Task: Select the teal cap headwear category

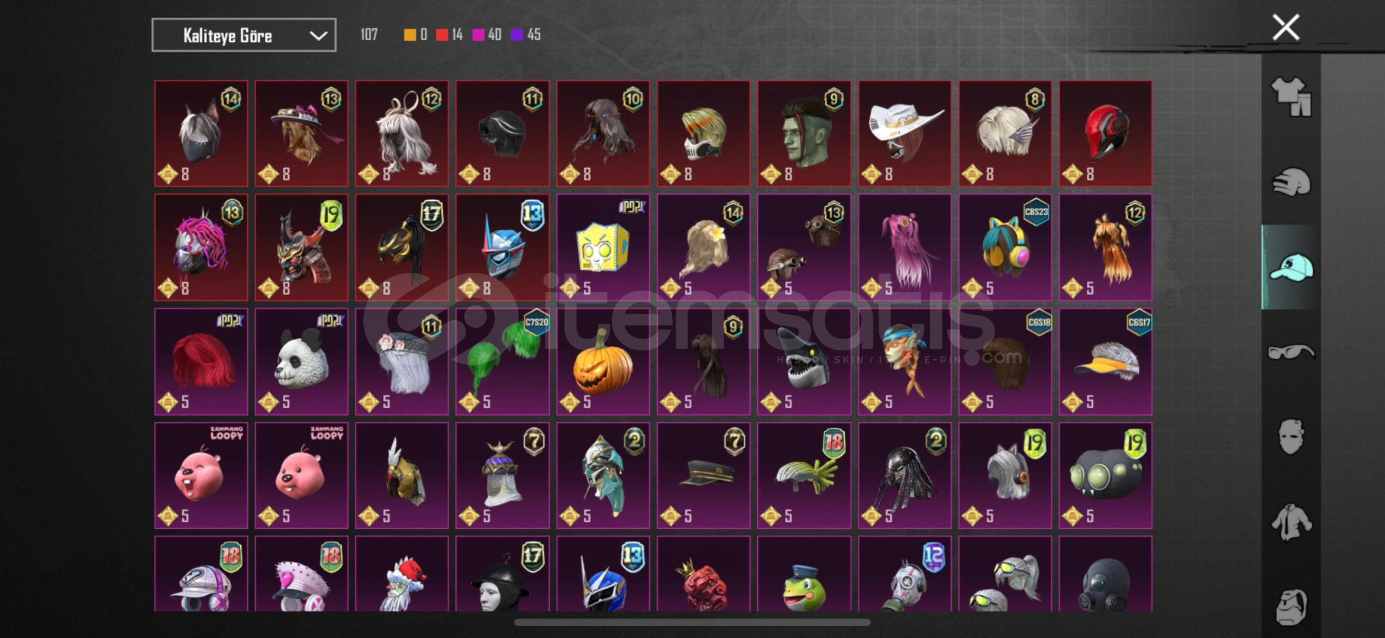Action: (x=1291, y=268)
